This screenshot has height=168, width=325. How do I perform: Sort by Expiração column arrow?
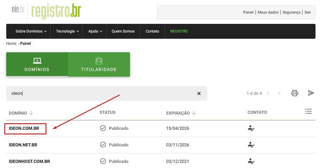(x=194, y=113)
